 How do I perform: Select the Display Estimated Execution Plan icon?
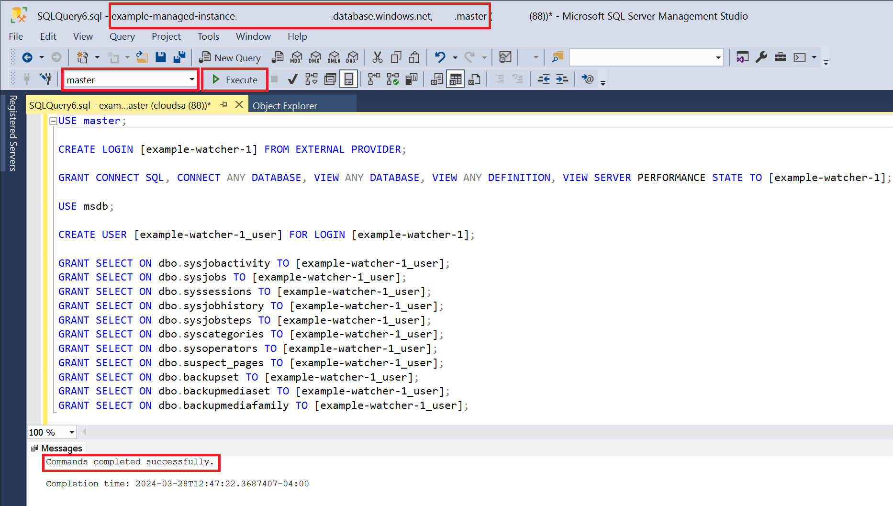click(x=311, y=79)
